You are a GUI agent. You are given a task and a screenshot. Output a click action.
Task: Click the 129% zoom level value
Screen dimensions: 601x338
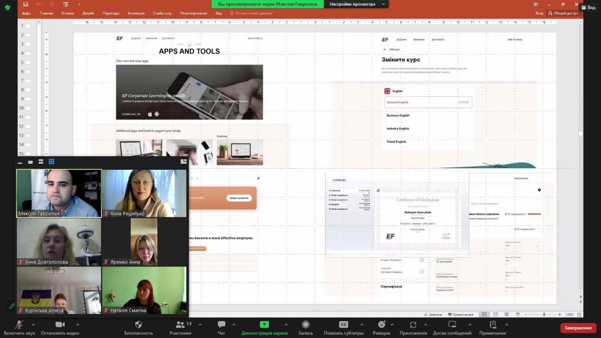pyautogui.click(x=569, y=314)
